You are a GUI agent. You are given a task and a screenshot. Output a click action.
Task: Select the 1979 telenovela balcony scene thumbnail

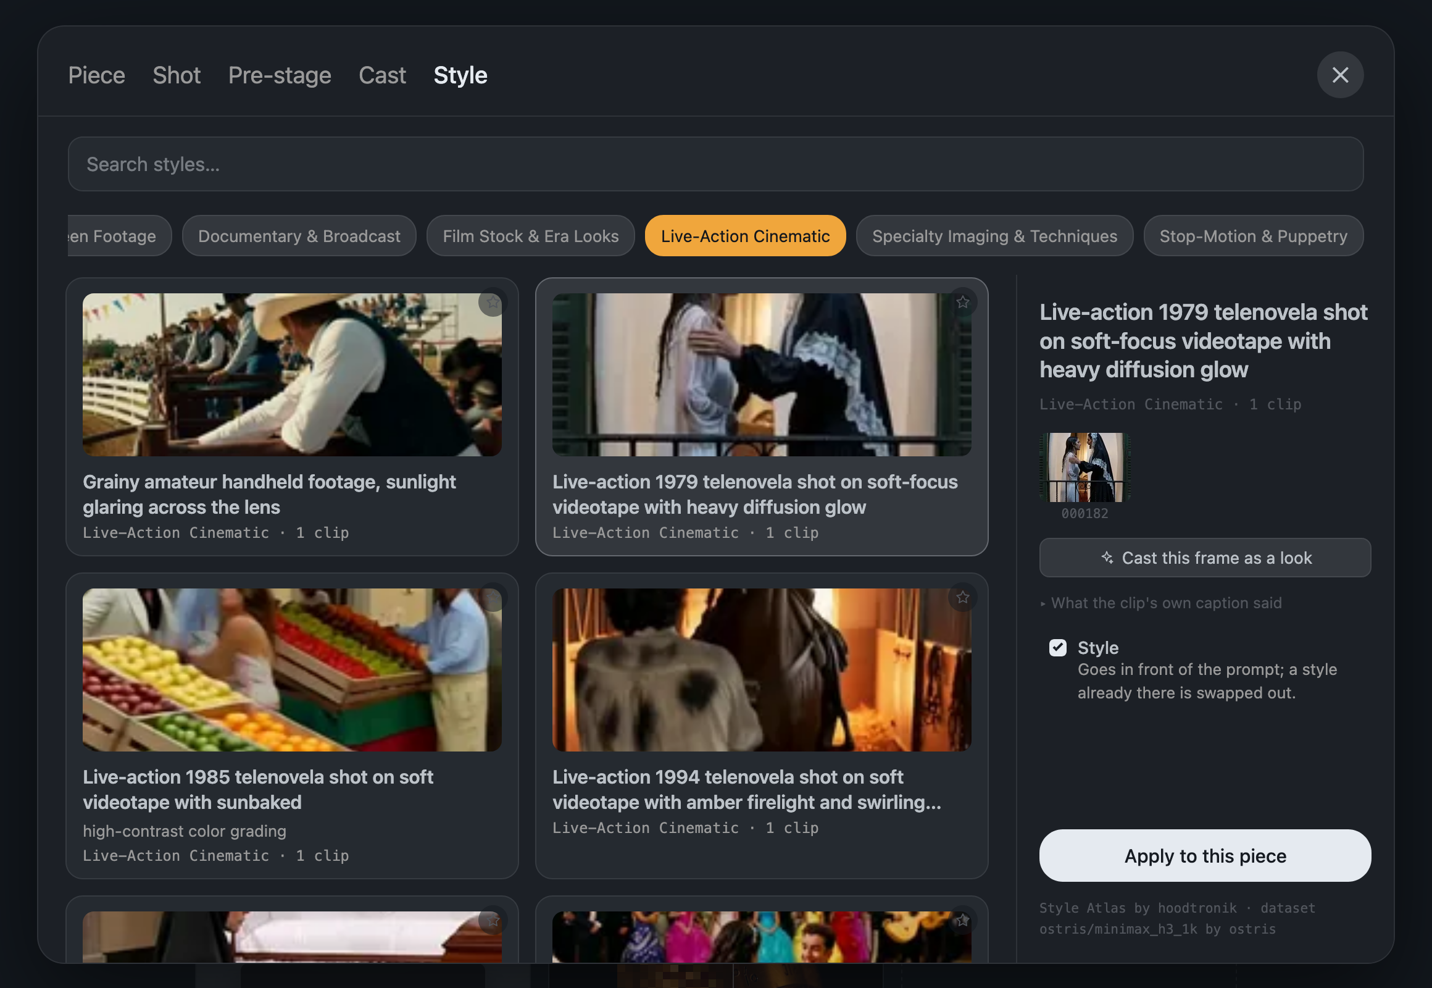762,375
